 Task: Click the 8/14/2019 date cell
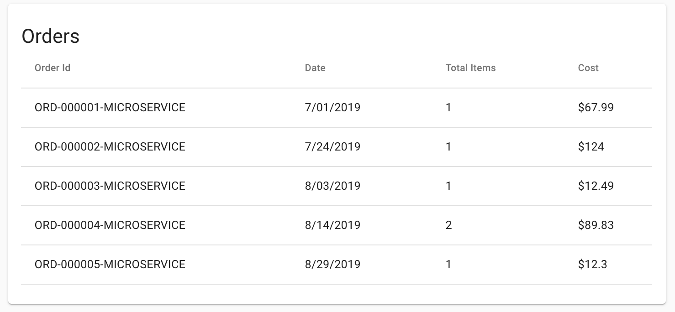pos(332,225)
